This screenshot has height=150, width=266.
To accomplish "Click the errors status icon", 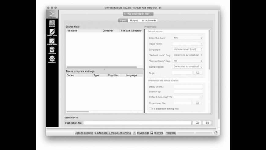I will click(152, 133).
